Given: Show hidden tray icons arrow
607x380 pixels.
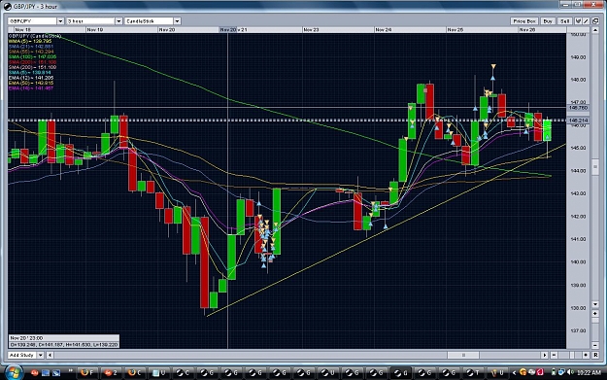Looking at the screenshot, I should (515, 372).
